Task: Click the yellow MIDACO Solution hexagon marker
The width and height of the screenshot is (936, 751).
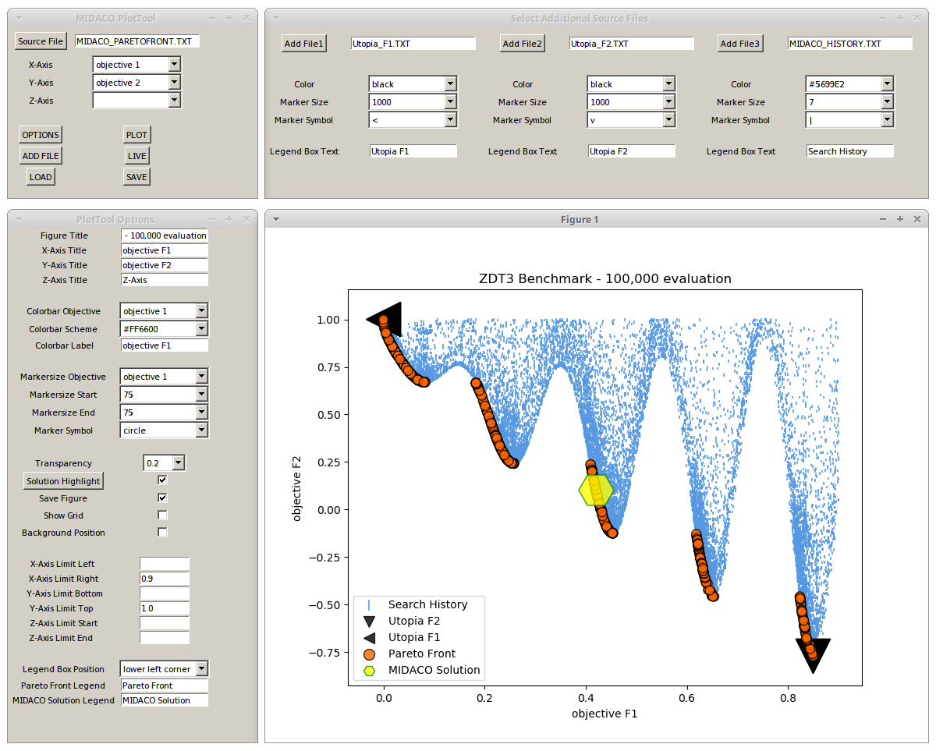Action: [597, 490]
